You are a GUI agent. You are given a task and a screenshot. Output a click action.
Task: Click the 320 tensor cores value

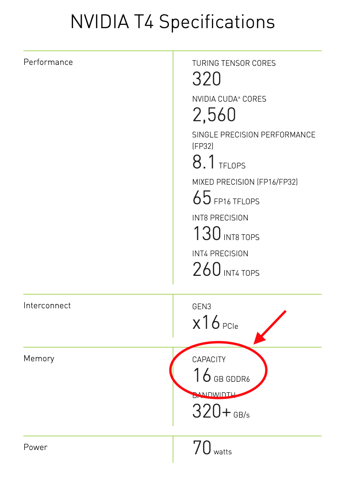207,79
